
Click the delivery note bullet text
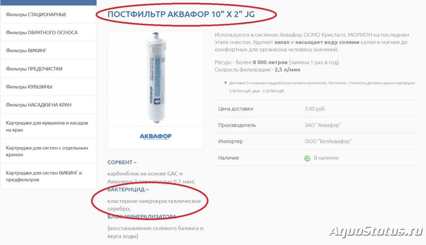click(x=323, y=87)
